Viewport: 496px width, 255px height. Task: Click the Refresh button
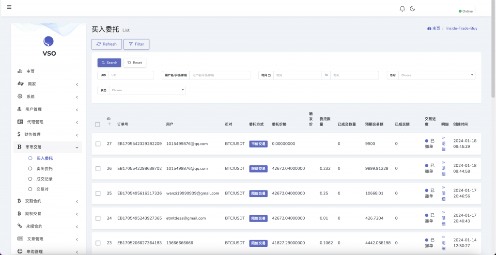[106, 44]
